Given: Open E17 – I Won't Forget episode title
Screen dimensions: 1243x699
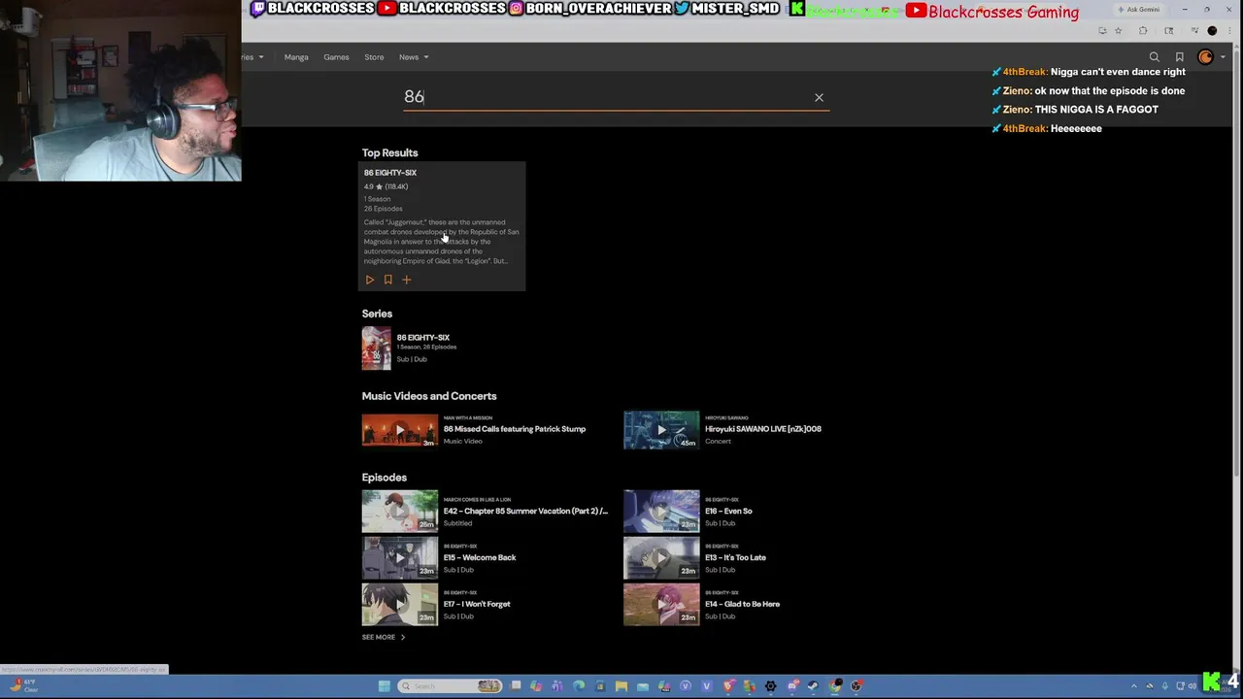Looking at the screenshot, I should point(477,604).
